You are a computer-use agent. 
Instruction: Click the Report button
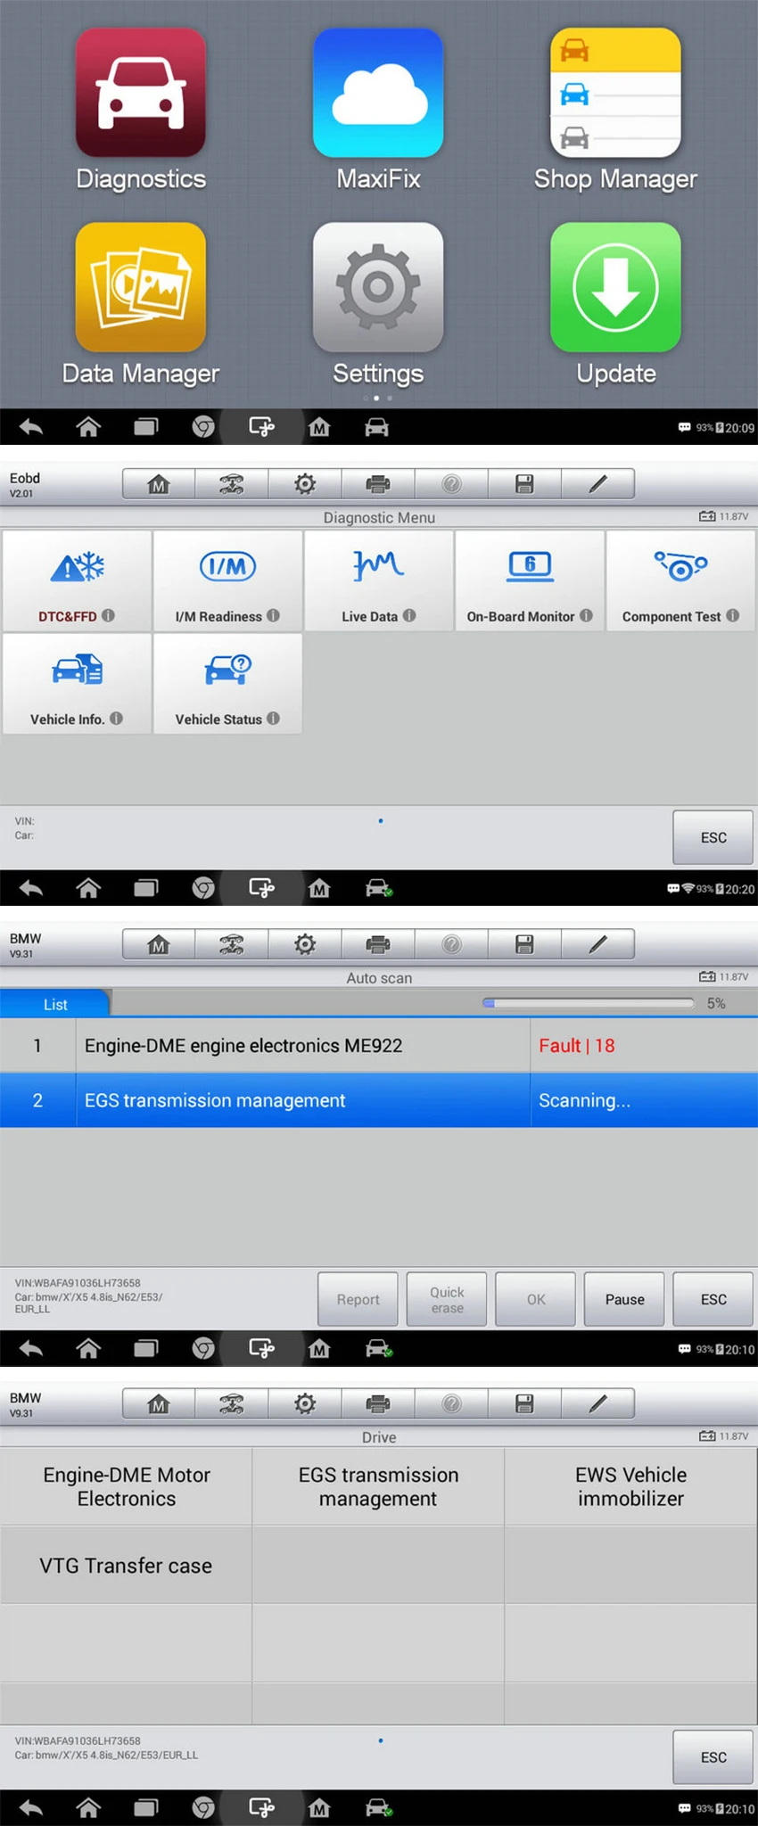pyautogui.click(x=358, y=1299)
